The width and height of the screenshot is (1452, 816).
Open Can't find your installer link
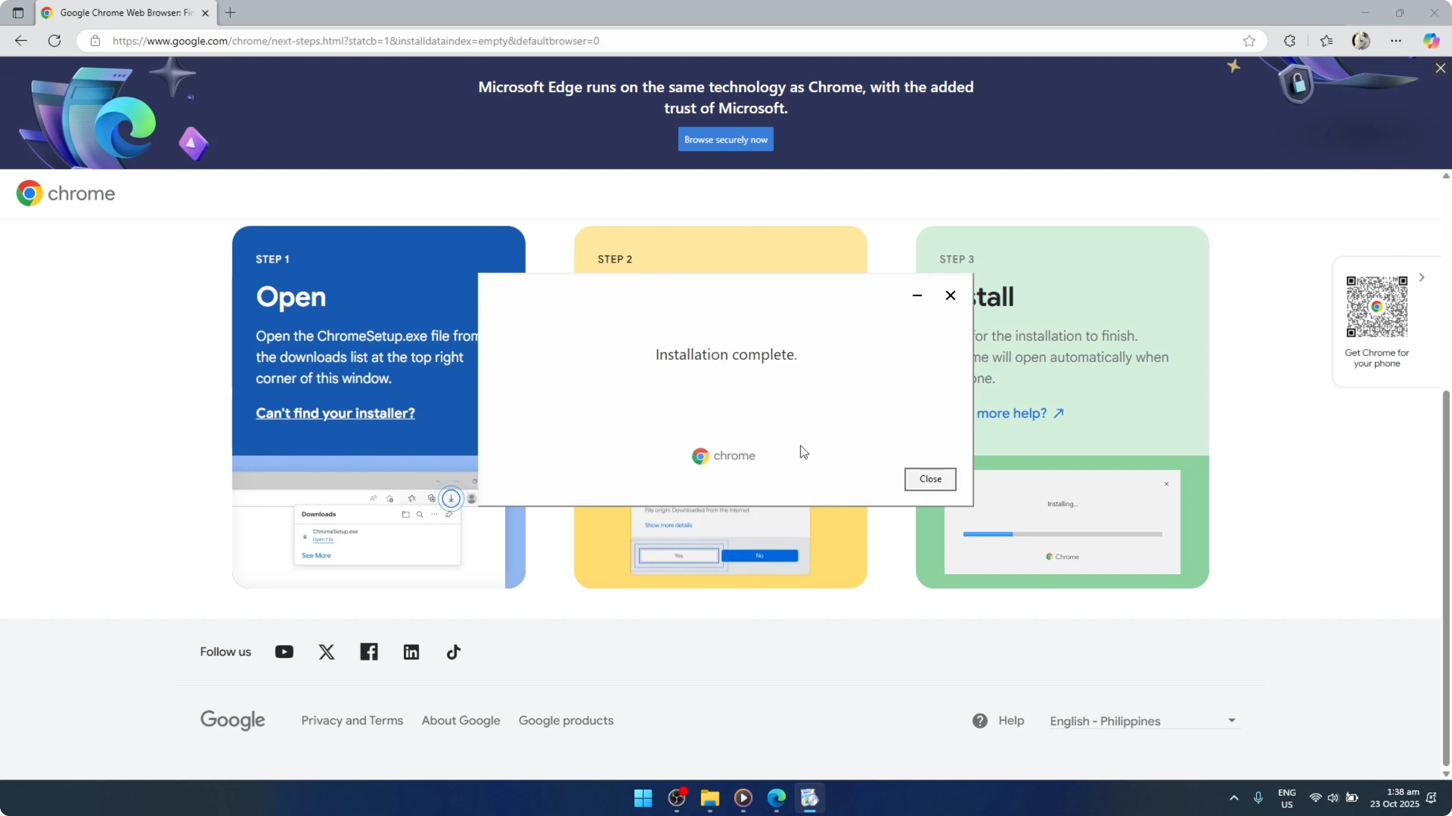point(335,413)
